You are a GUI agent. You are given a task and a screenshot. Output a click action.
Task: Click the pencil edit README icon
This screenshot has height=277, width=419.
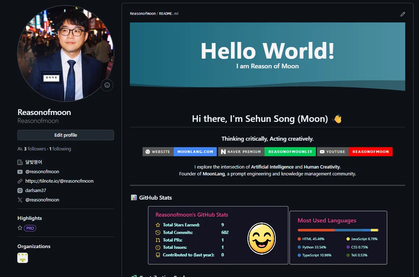(403, 14)
